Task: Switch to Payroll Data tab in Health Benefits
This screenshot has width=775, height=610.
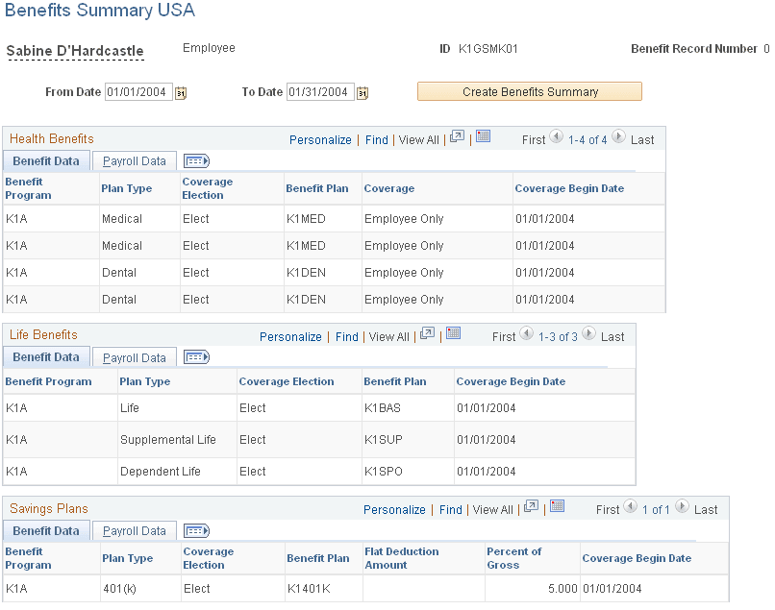Action: (134, 160)
